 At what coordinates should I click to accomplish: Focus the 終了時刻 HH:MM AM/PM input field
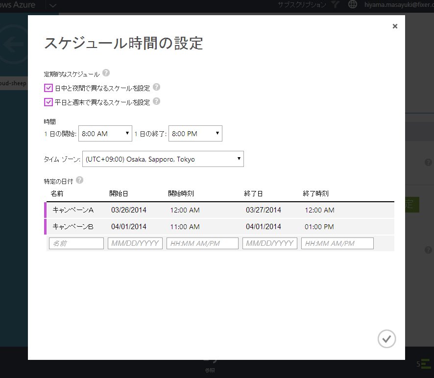pyautogui.click(x=338, y=243)
